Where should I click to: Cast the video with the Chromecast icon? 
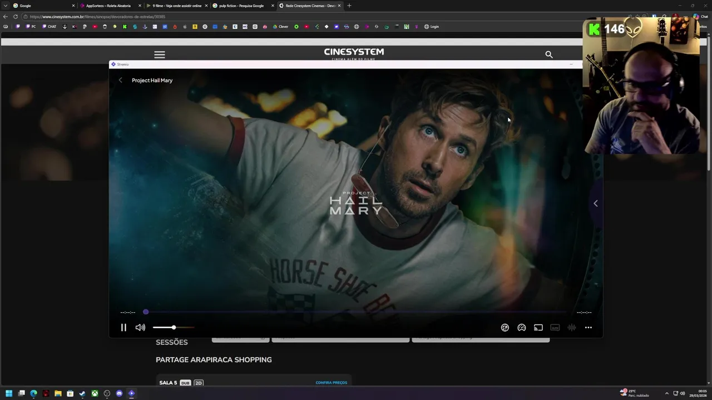pyautogui.click(x=538, y=328)
